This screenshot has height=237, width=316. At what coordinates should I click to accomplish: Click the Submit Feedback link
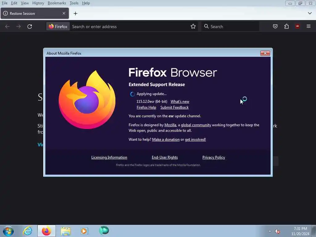tap(175, 107)
